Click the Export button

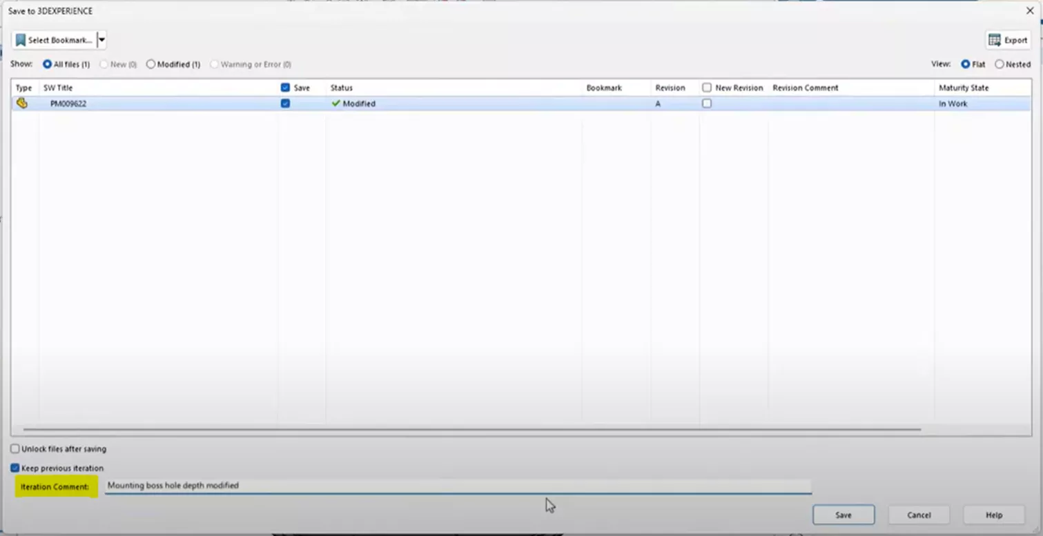(1008, 40)
